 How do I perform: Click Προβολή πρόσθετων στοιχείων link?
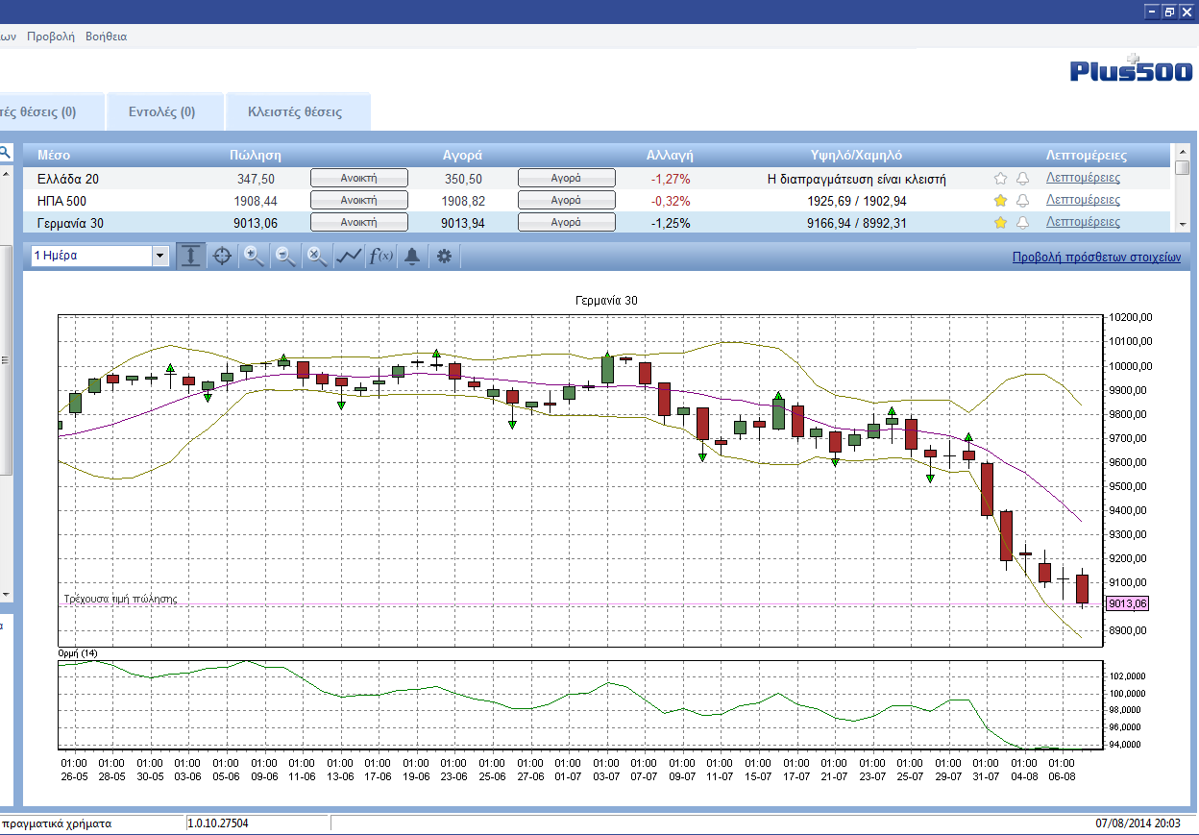pyautogui.click(x=1096, y=258)
